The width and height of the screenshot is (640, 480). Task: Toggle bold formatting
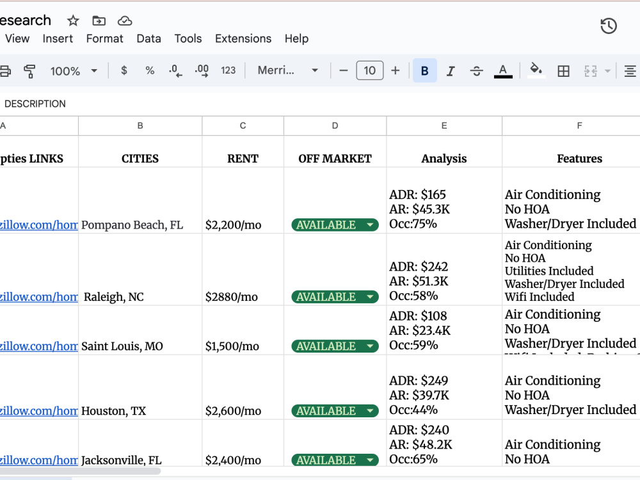(x=424, y=70)
